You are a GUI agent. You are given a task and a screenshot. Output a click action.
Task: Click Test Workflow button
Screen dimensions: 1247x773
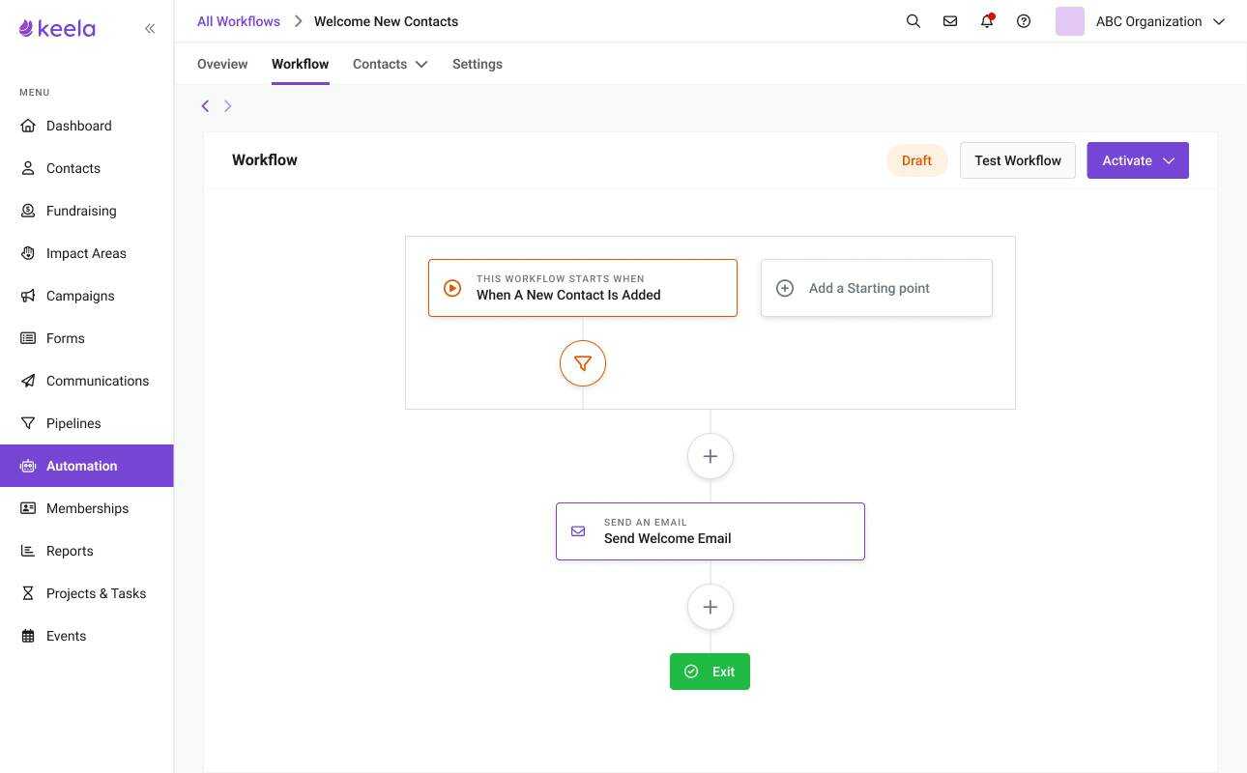(x=1018, y=160)
